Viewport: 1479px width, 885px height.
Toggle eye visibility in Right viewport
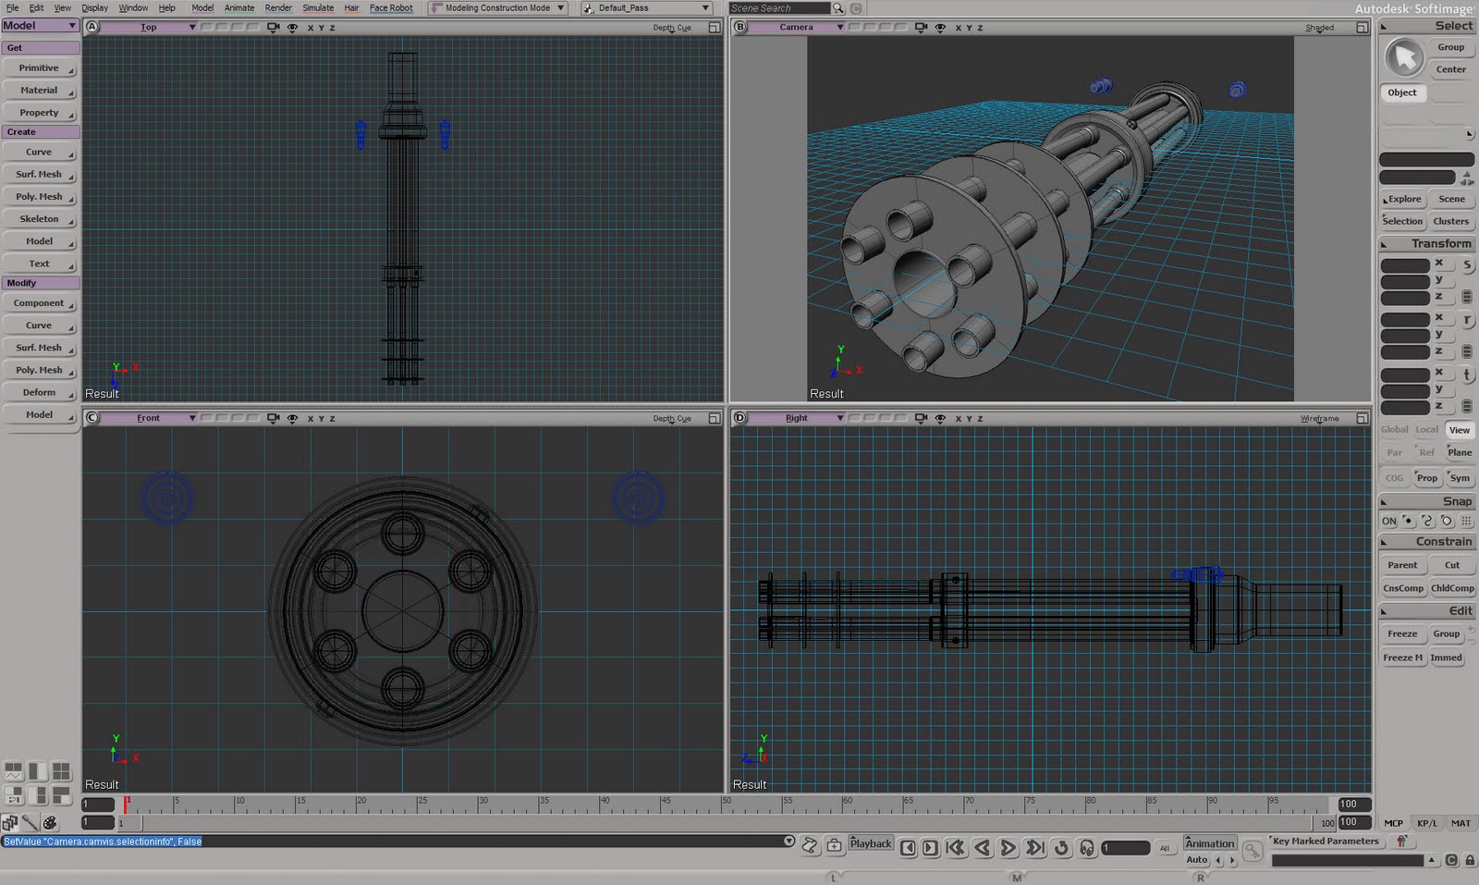click(940, 418)
